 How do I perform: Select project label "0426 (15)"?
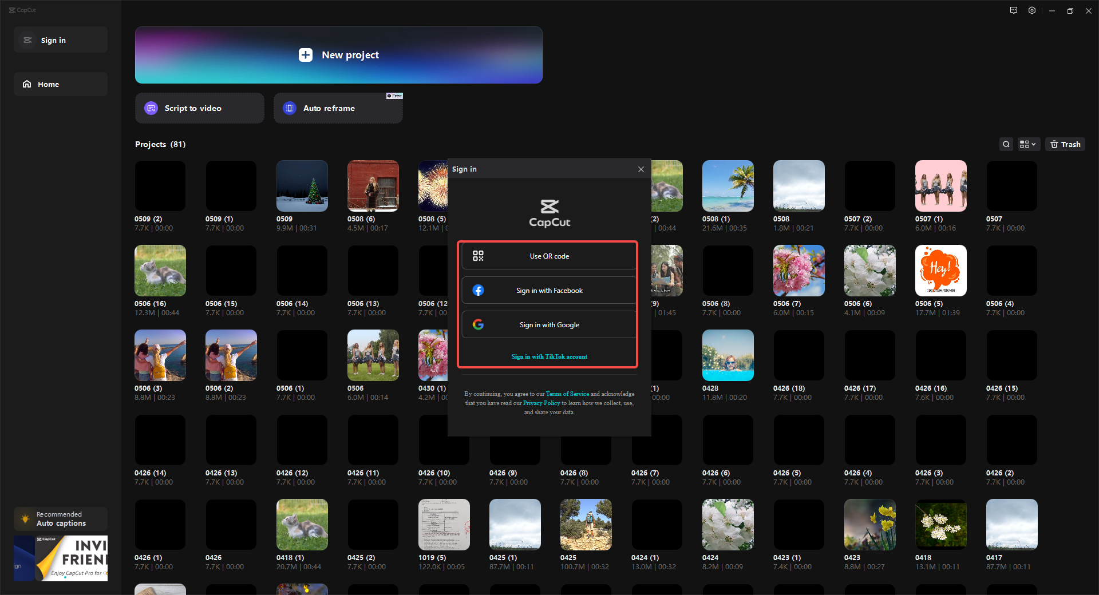point(1002,388)
